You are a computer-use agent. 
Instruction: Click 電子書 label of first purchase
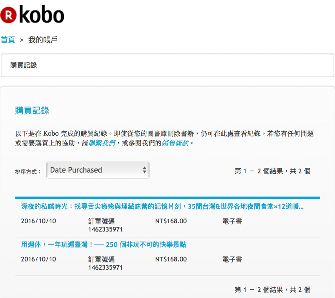point(232,221)
